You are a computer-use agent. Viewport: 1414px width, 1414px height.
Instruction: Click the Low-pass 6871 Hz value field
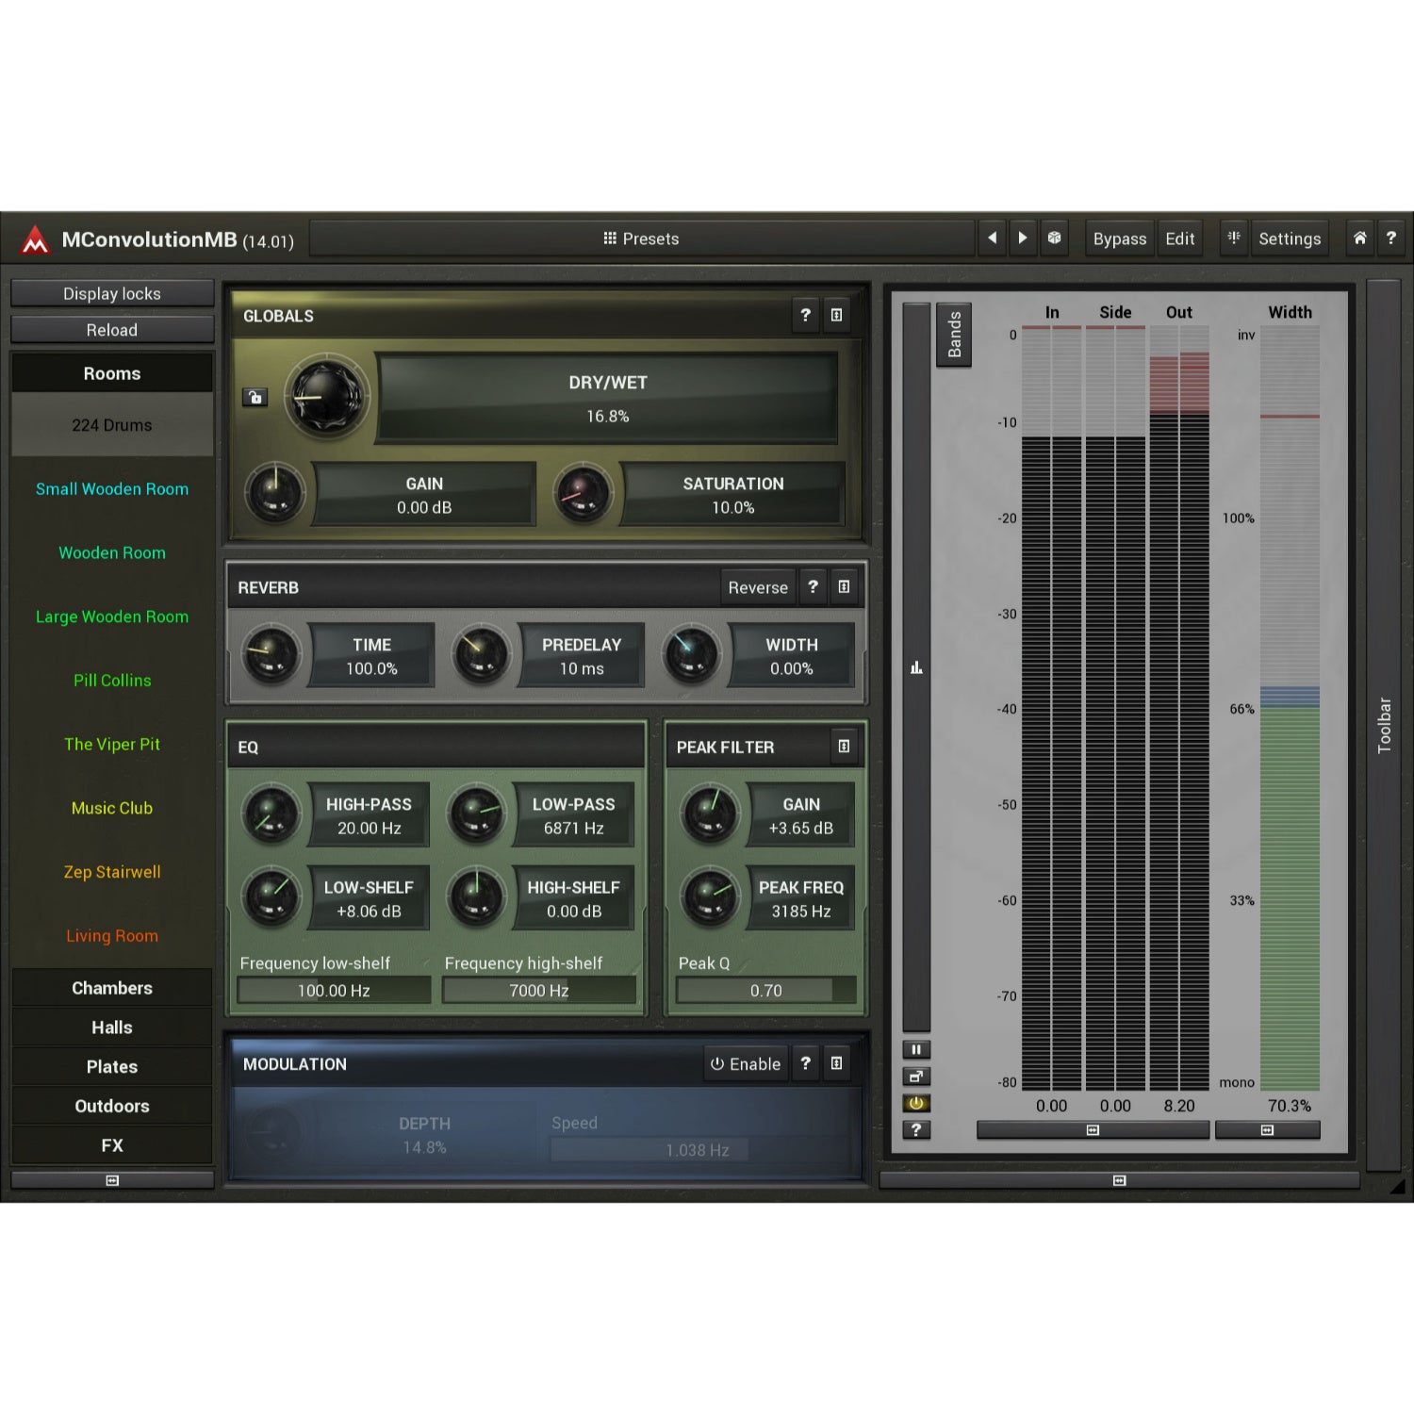[x=573, y=815]
